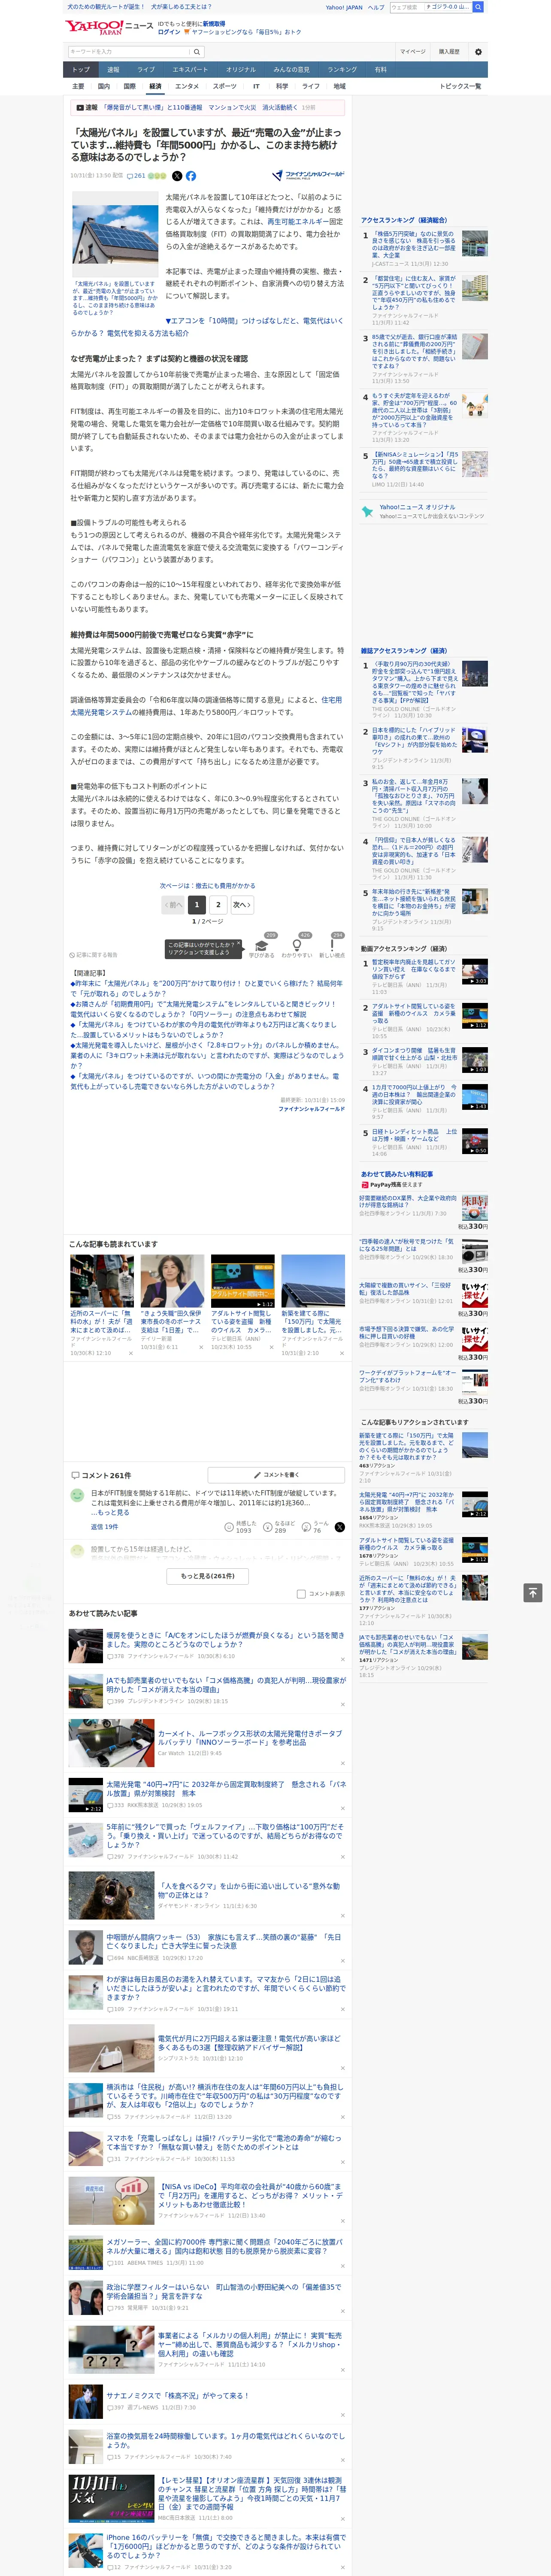The image size is (551, 2576).
Task: Click the Yahoo!ニュース オリジナル icon banner
Action: click(x=423, y=511)
